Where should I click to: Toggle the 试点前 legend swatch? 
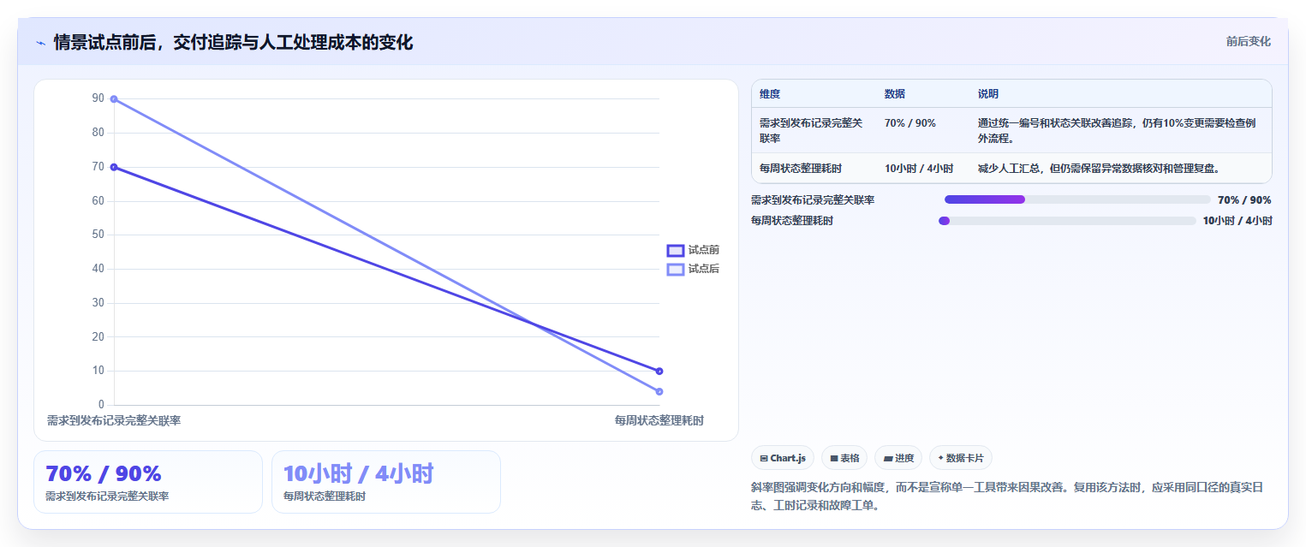tap(676, 250)
